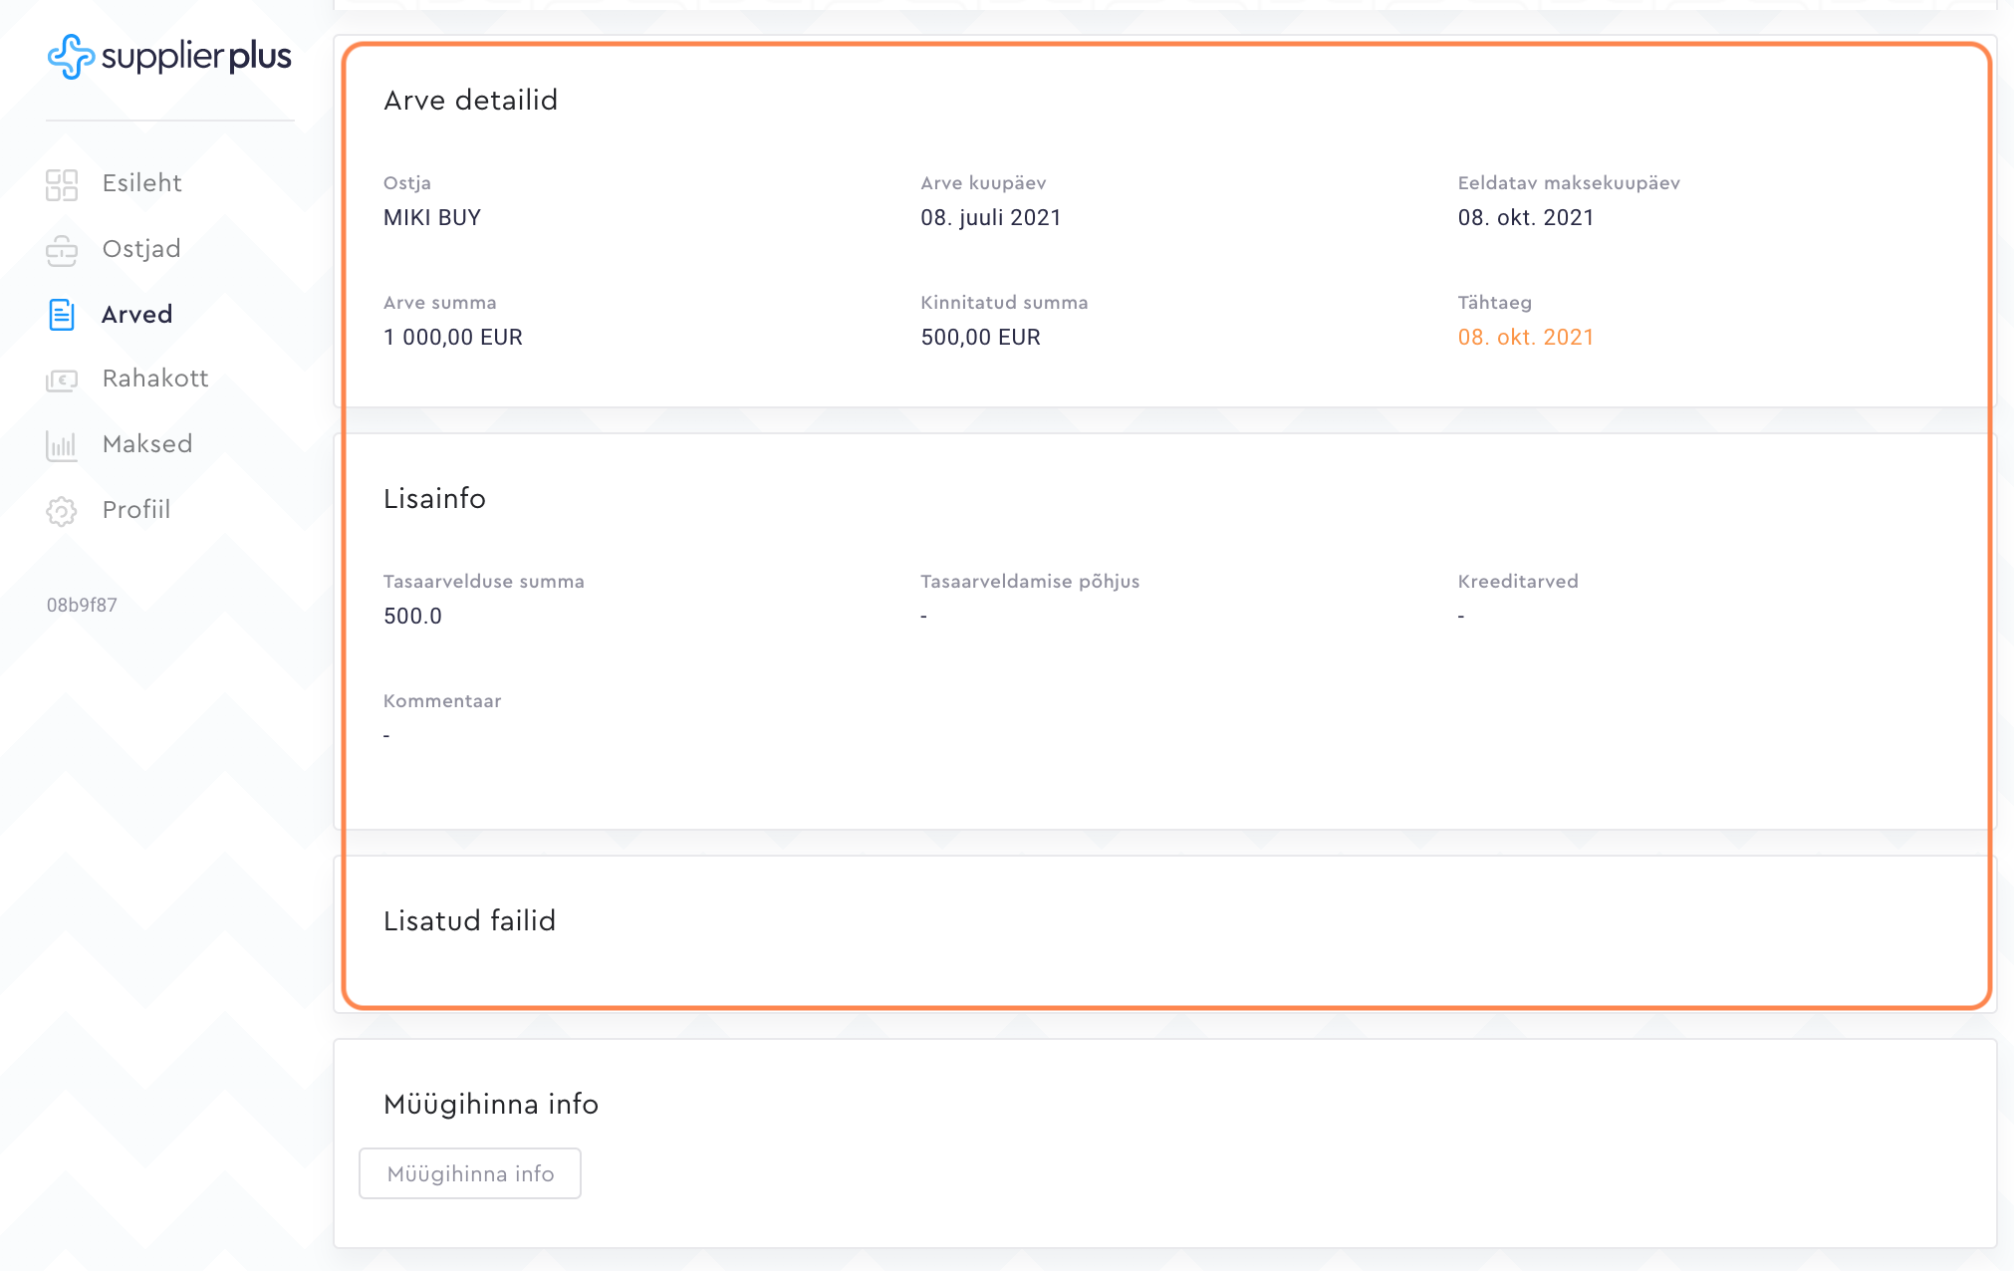Image resolution: width=2014 pixels, height=1271 pixels.
Task: Click the Esileht dashboard grid icon
Action: 62,184
